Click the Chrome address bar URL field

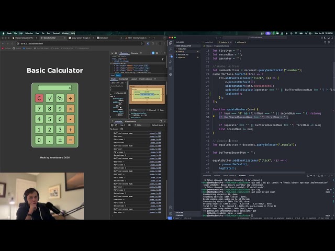click(x=79, y=43)
